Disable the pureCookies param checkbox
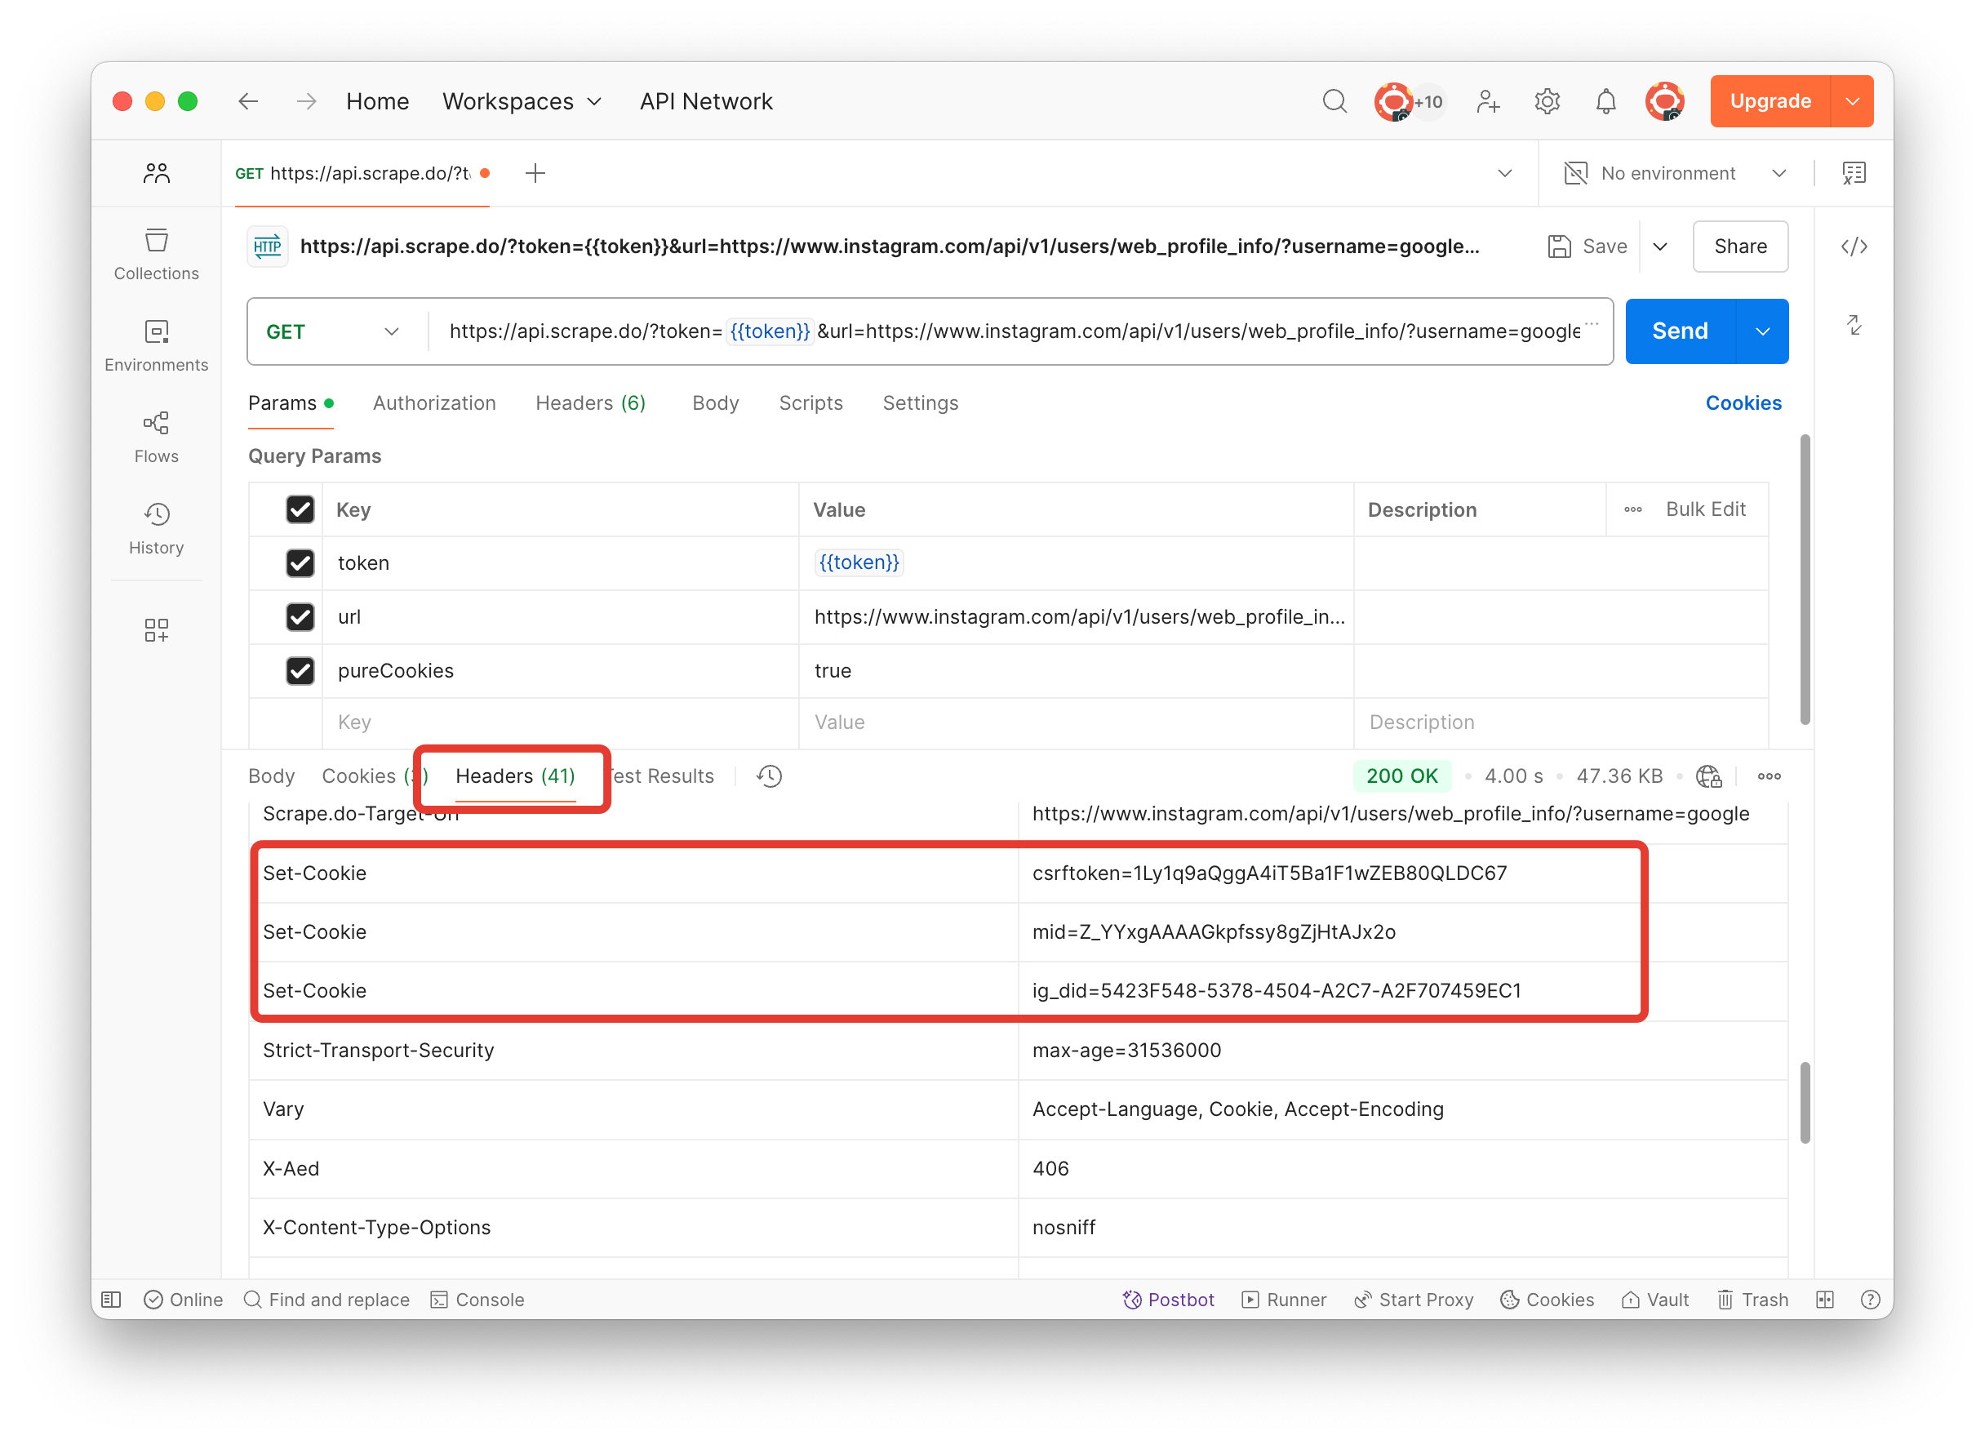This screenshot has height=1440, width=1985. coord(300,670)
